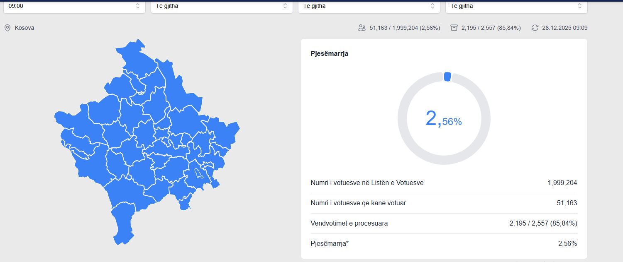Click the 51,163 / 1,999,204 (2,56%) voter summary
Image resolution: width=623 pixels, height=262 pixels.
(405, 28)
